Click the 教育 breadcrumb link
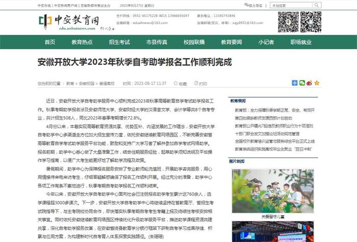 pyautogui.click(x=70, y=84)
